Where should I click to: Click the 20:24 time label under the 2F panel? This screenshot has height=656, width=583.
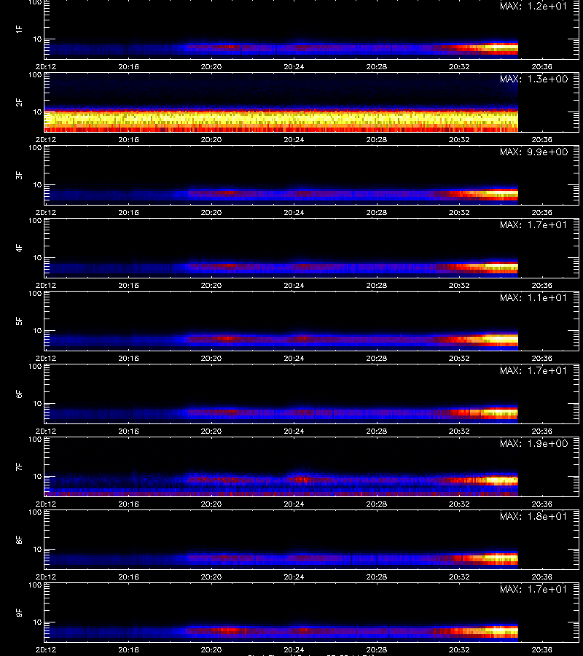[294, 139]
